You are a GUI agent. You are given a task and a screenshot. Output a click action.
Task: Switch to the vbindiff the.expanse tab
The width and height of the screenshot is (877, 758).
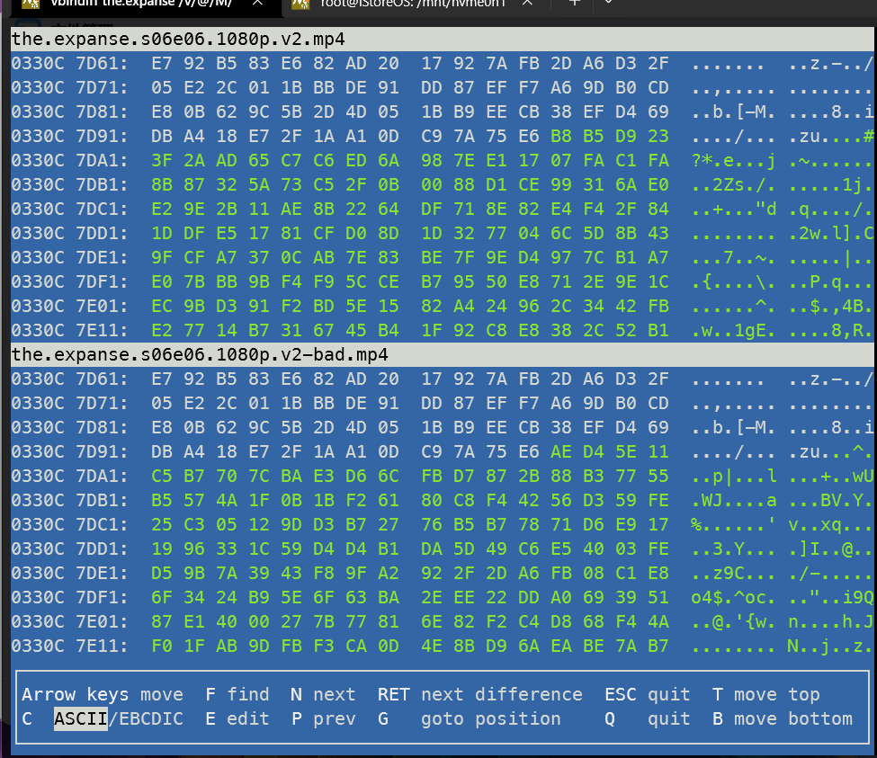(x=141, y=4)
